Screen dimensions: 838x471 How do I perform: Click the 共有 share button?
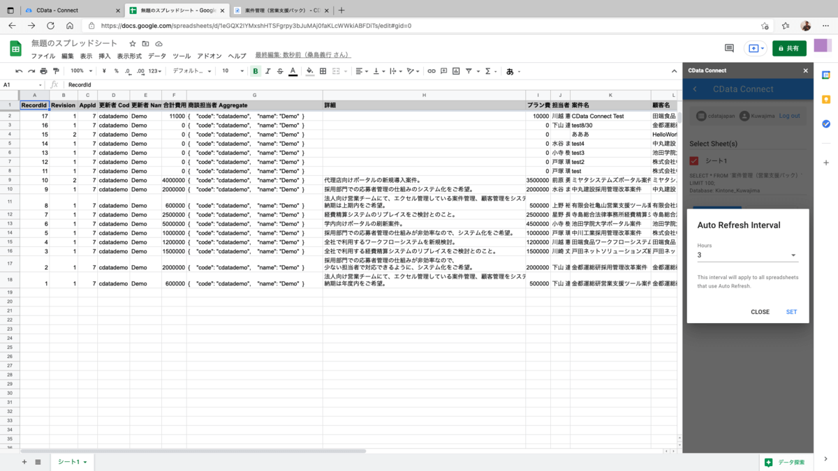[789, 48]
